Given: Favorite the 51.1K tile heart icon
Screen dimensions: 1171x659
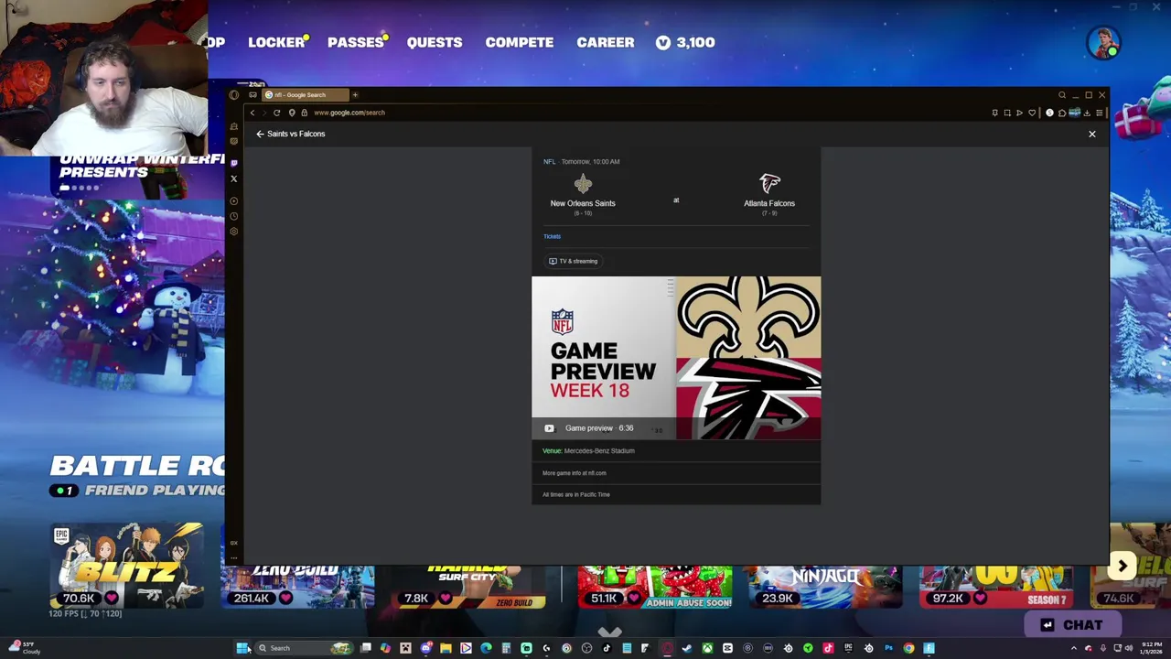Looking at the screenshot, I should click(x=633, y=599).
